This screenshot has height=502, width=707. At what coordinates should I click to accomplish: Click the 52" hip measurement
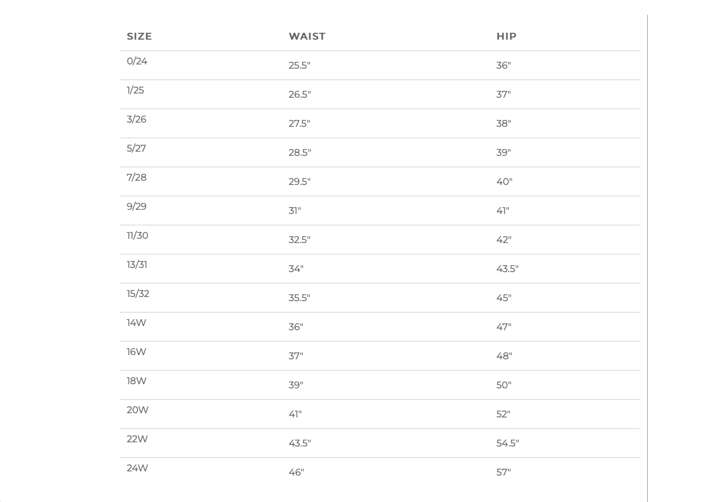tap(503, 414)
